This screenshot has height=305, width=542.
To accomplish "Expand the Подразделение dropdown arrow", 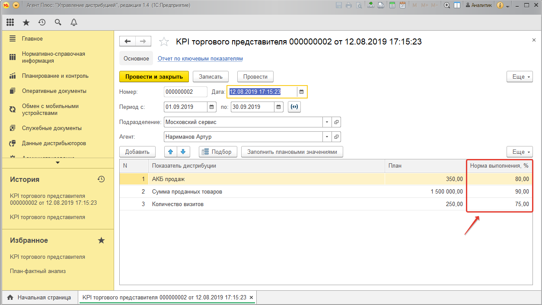I will coord(327,122).
